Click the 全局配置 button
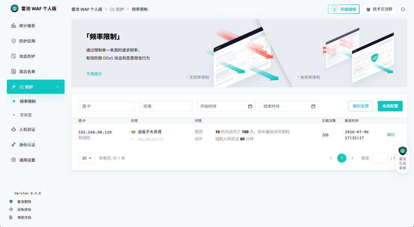The width and height of the screenshot is (414, 227). pos(390,106)
